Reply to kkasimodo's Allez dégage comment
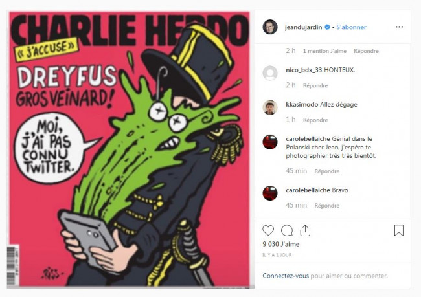The width and height of the screenshot is (421, 297). pos(315,120)
